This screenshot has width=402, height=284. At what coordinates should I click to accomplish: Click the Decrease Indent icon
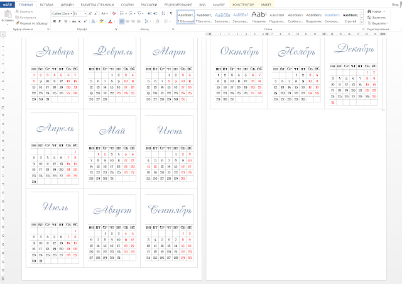150,14
